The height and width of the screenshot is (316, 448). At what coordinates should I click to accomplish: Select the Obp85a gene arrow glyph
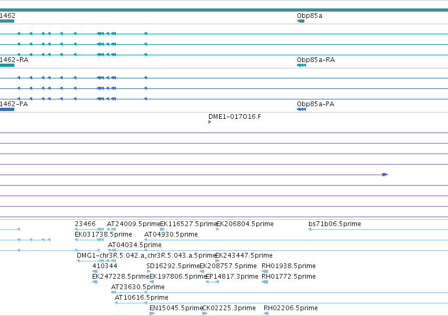[301, 21]
